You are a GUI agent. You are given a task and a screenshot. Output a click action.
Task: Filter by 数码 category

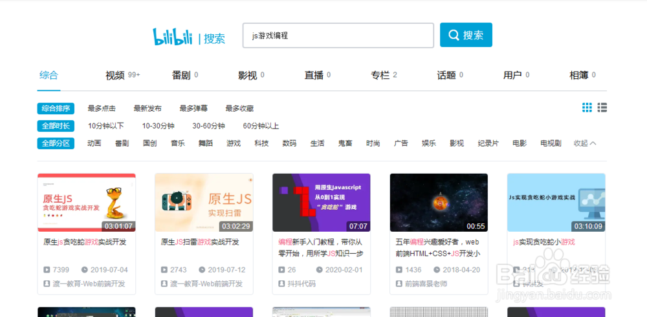click(289, 143)
